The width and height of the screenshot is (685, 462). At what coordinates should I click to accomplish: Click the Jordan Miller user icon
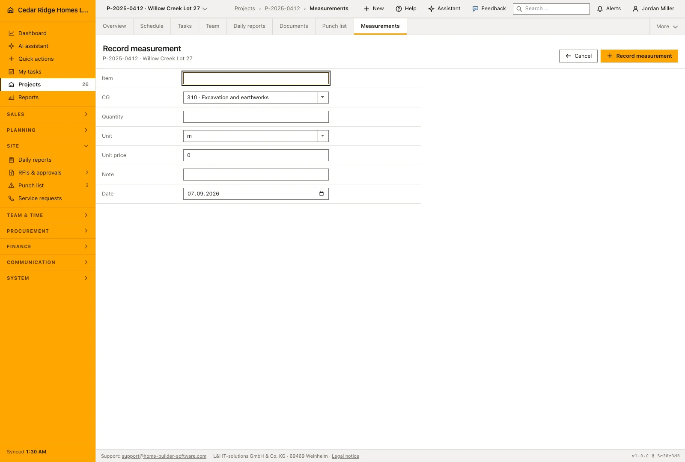point(636,9)
